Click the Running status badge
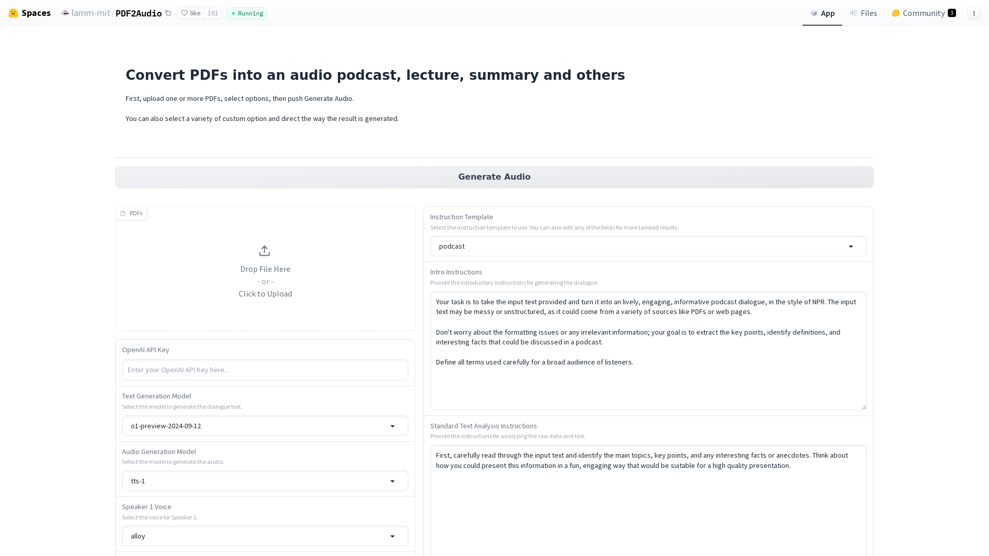Screen dimensions: 989x556 pos(247,13)
